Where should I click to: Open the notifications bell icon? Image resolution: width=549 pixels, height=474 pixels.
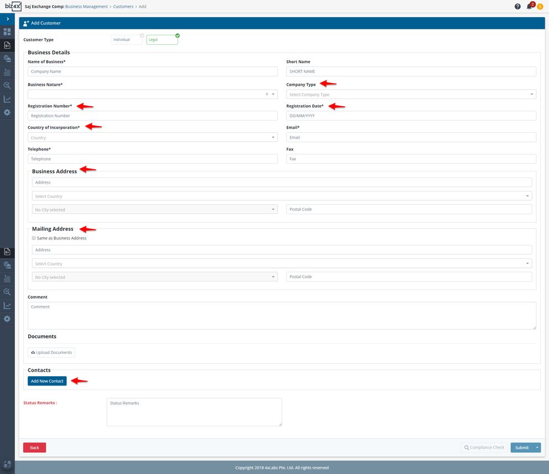(x=529, y=7)
